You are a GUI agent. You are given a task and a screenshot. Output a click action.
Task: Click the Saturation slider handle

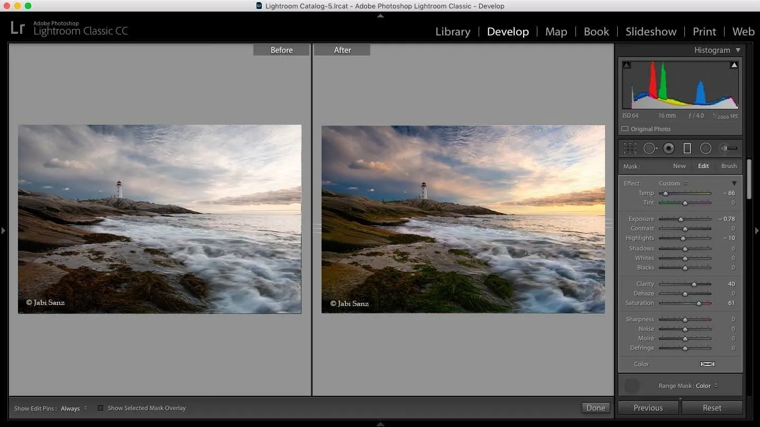699,303
